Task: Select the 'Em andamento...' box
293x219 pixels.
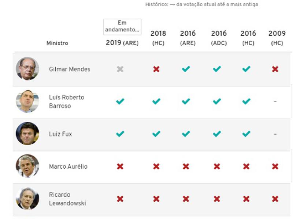Action: [x=122, y=27]
